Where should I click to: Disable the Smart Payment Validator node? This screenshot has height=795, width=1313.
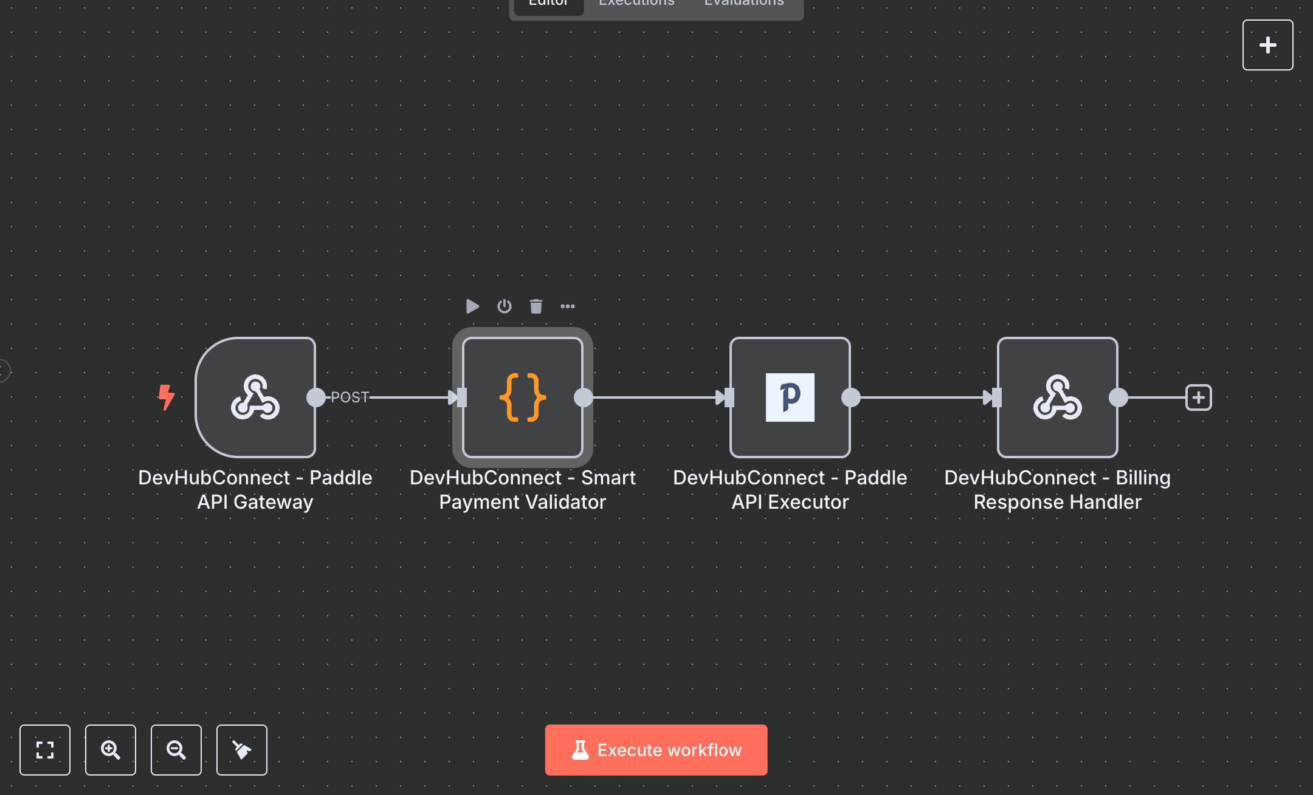(504, 306)
